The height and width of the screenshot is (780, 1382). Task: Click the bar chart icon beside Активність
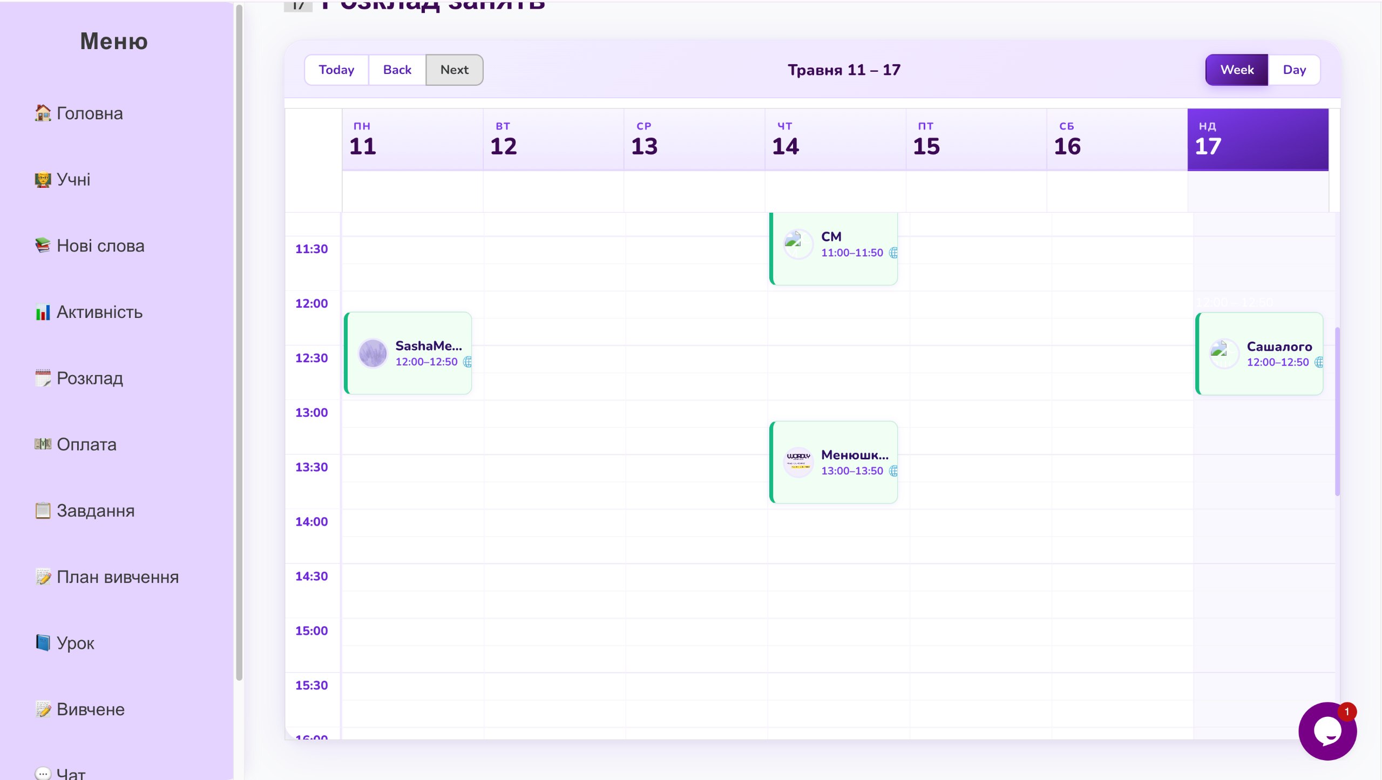43,311
